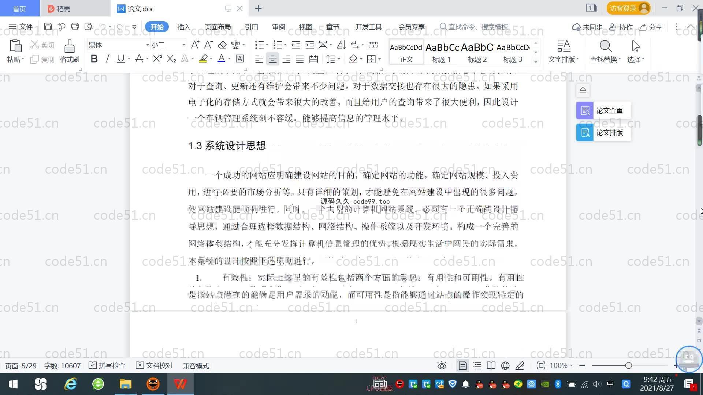703x395 pixels.
Task: Switch to eye protection mode icon
Action: click(x=442, y=366)
